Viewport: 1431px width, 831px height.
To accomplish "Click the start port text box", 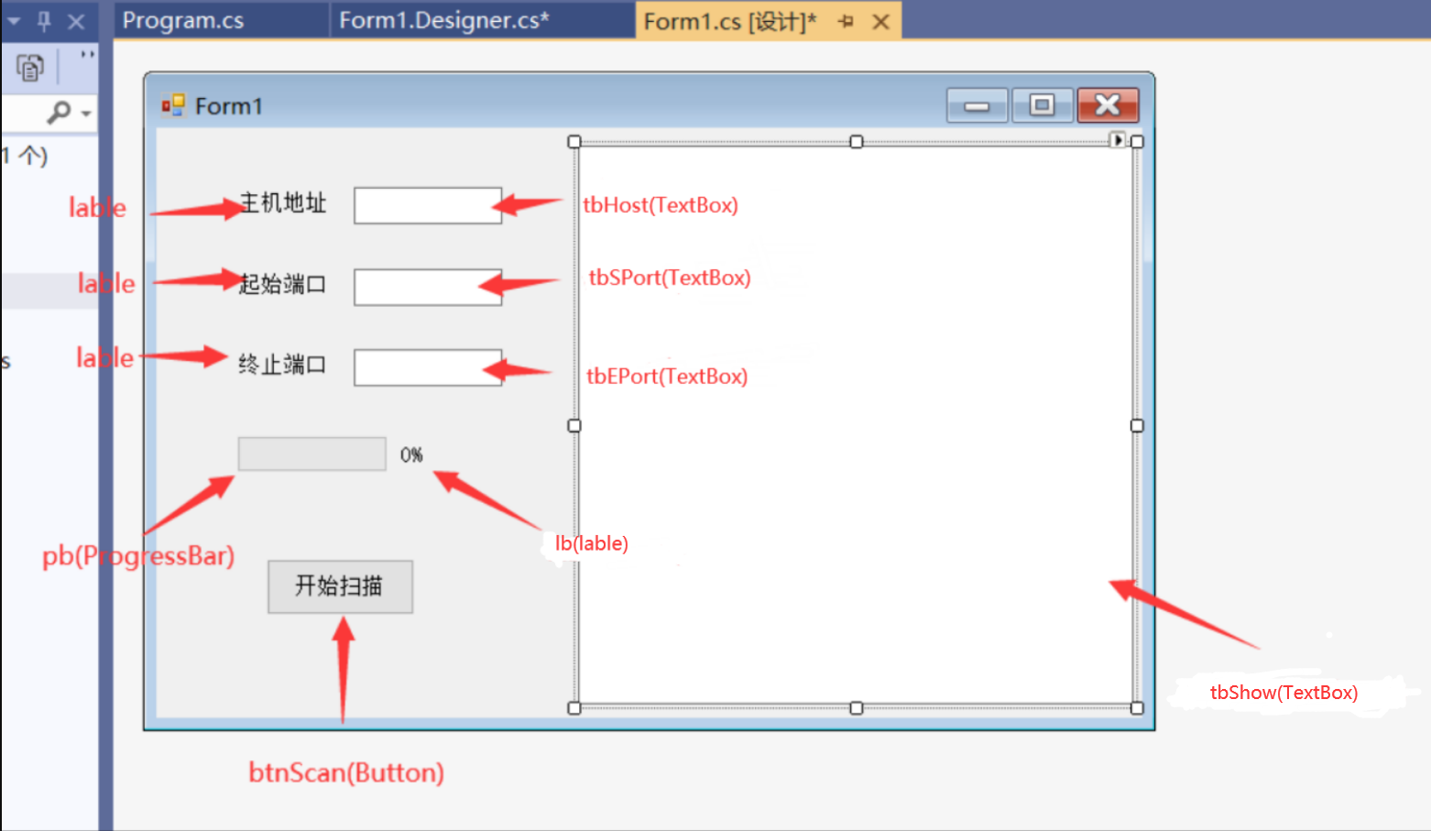I will (x=428, y=287).
